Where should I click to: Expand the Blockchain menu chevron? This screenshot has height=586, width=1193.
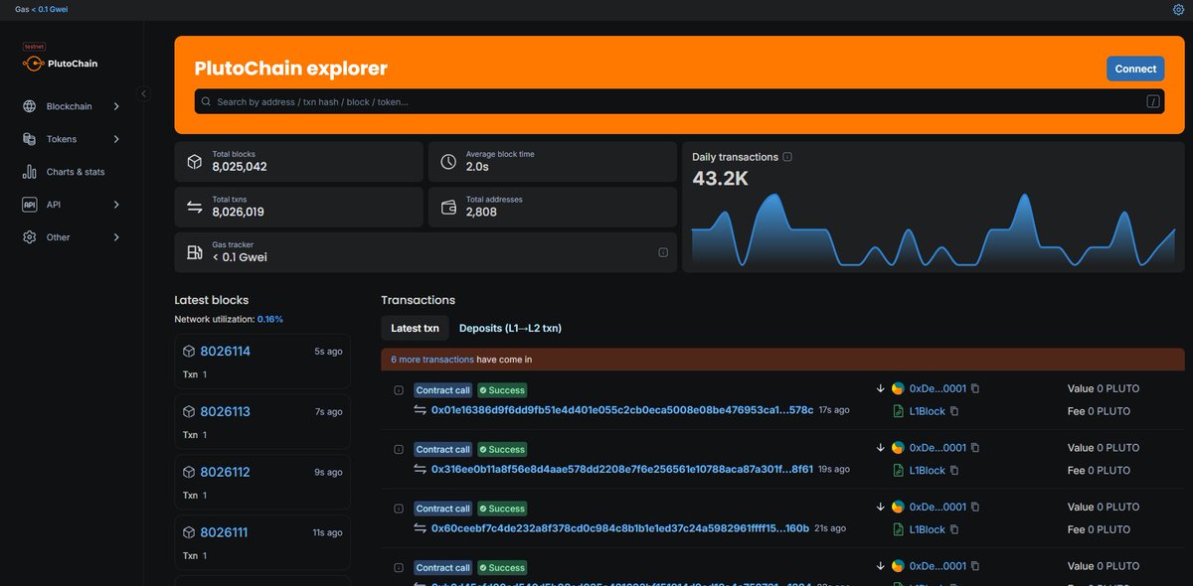click(x=116, y=106)
